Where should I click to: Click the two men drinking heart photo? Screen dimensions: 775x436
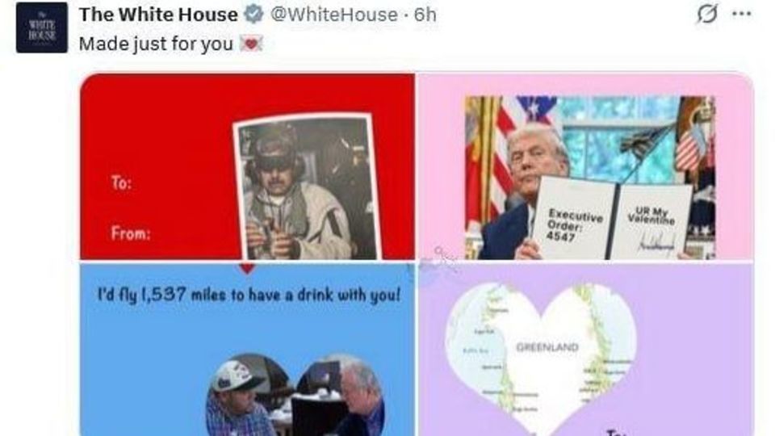pyautogui.click(x=295, y=395)
